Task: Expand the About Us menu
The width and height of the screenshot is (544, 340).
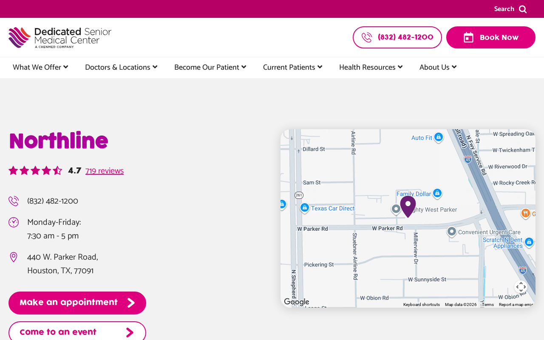Action: click(438, 67)
